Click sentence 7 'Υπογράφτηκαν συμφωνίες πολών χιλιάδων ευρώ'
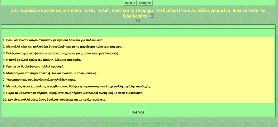 click(x=39, y=80)
